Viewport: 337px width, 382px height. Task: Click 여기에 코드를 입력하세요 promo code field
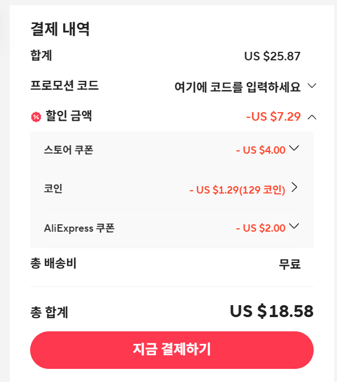(x=237, y=87)
